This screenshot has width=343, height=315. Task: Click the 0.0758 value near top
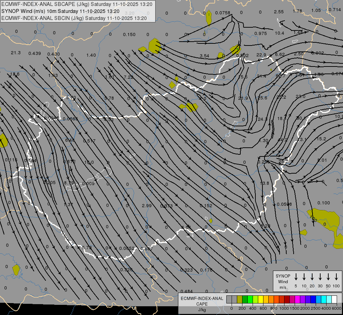223,13
